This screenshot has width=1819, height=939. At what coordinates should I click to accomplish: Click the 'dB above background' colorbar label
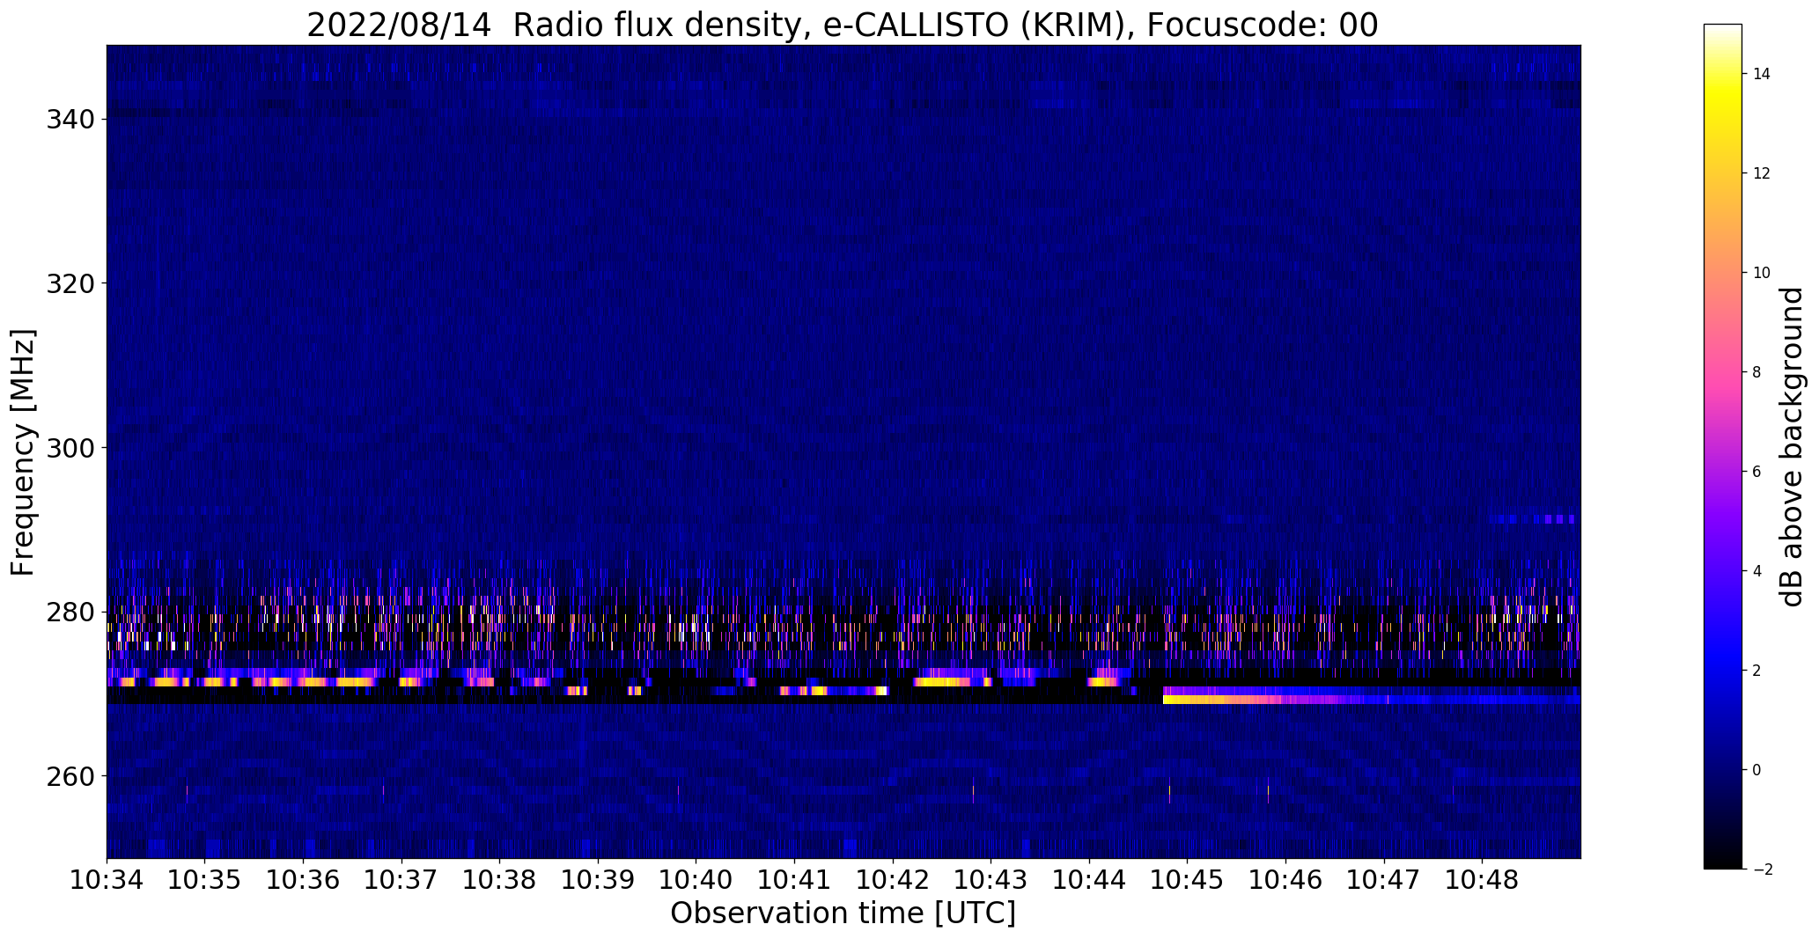[1791, 446]
